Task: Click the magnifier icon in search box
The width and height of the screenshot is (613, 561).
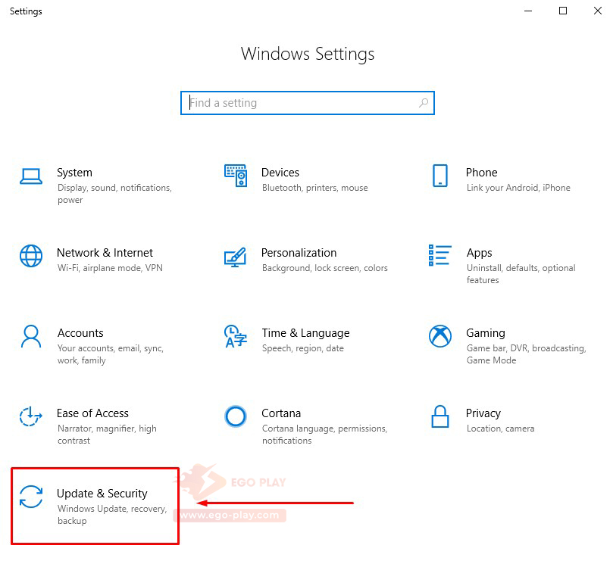Action: (424, 103)
